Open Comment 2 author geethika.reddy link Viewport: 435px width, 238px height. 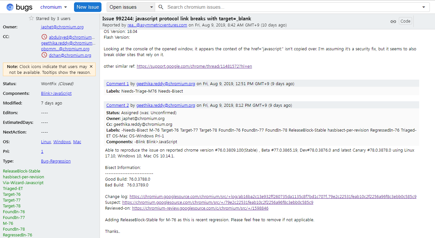pos(166,105)
